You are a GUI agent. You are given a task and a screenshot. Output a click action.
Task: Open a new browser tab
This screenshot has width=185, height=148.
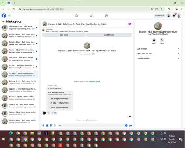[x=14, y=3]
